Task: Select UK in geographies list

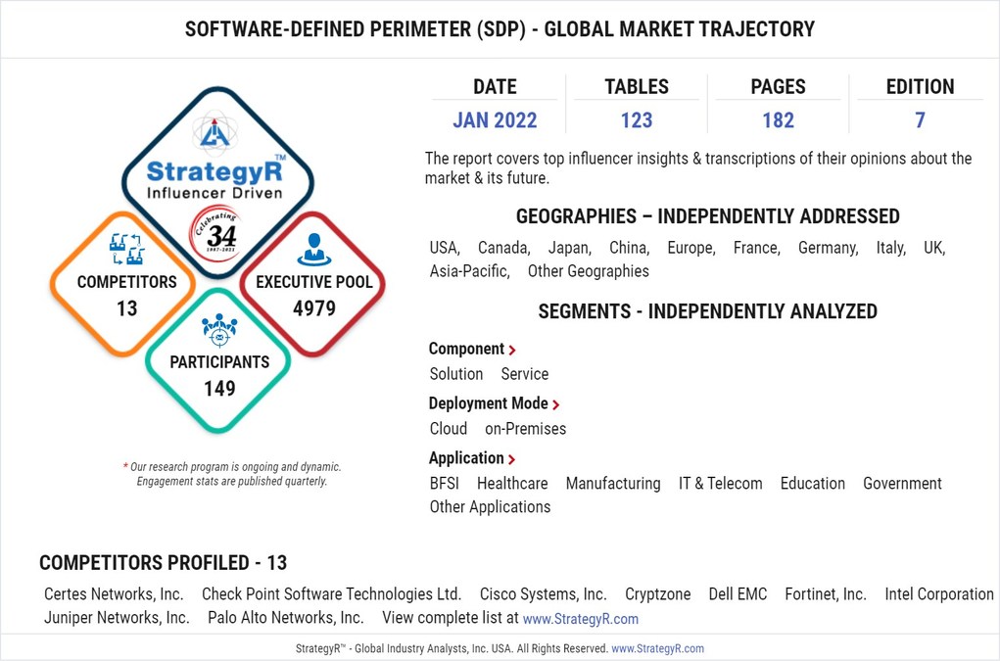Action: click(x=934, y=248)
